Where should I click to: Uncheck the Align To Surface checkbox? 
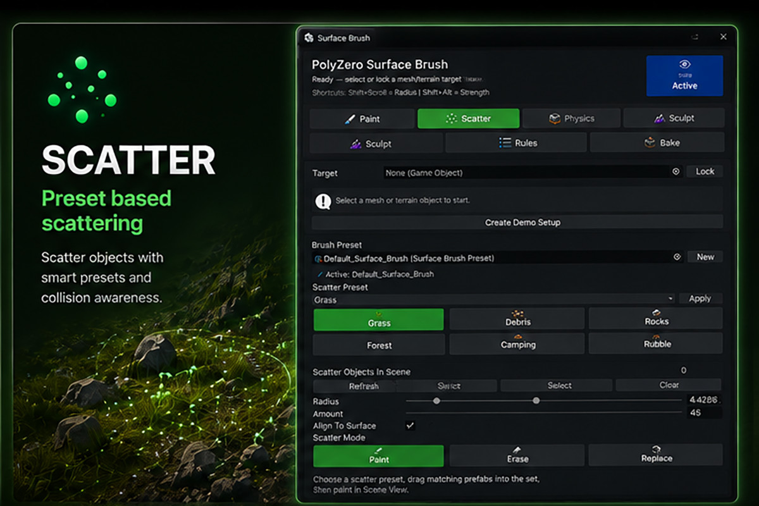tap(410, 426)
